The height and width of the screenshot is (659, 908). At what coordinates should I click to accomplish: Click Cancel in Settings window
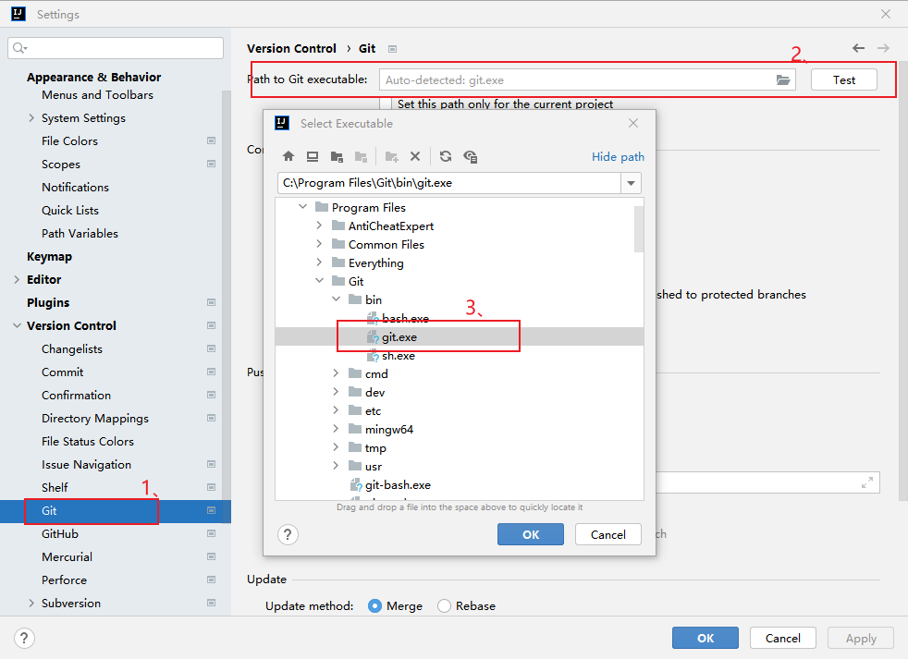coord(783,638)
